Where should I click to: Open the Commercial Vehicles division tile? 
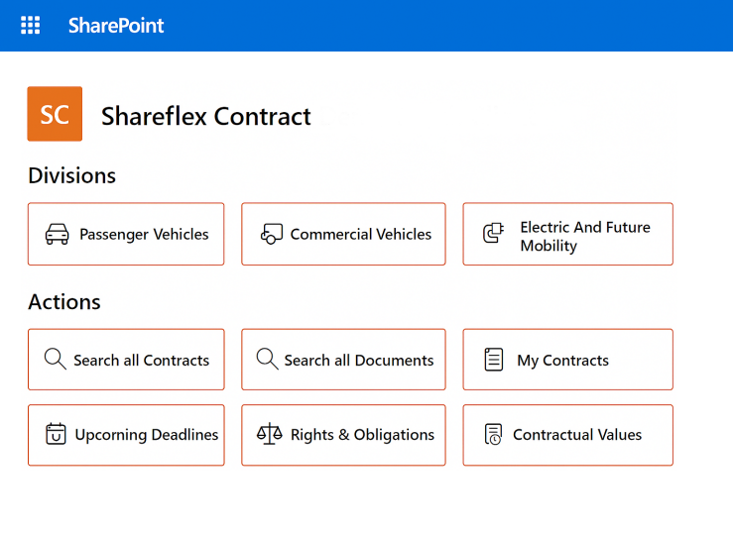(343, 234)
